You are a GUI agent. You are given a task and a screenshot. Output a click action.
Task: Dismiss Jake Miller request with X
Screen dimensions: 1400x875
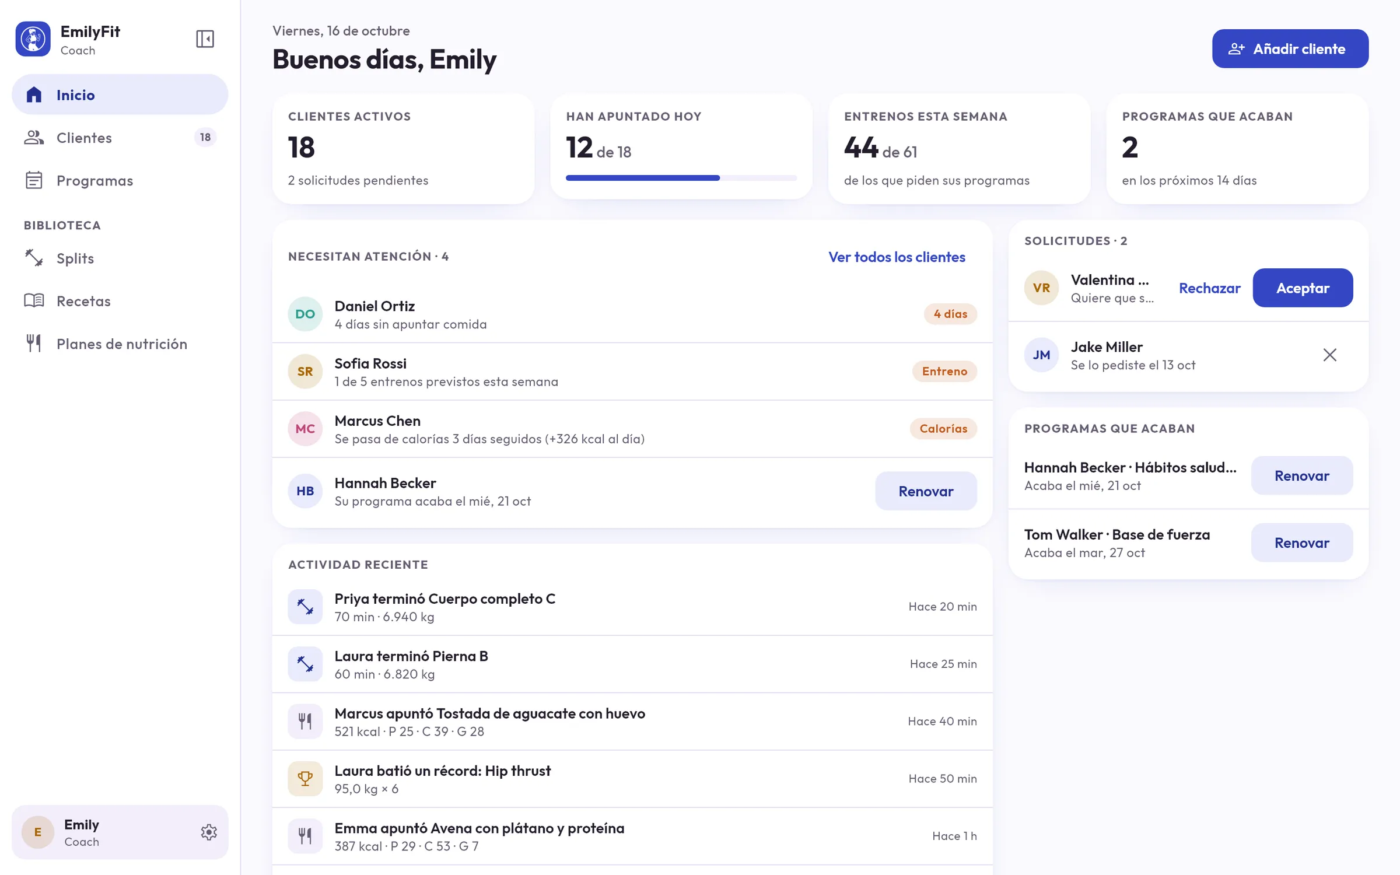point(1329,355)
